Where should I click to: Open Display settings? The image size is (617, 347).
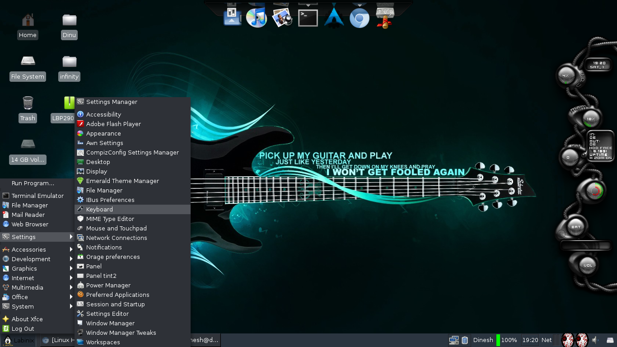pyautogui.click(x=132, y=171)
